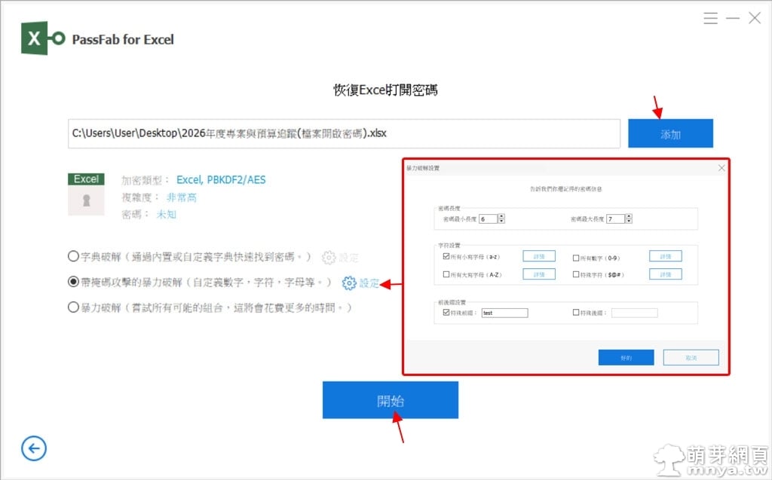This screenshot has width=772, height=480.
Task: Click the 添加 button to add a file
Action: click(670, 133)
